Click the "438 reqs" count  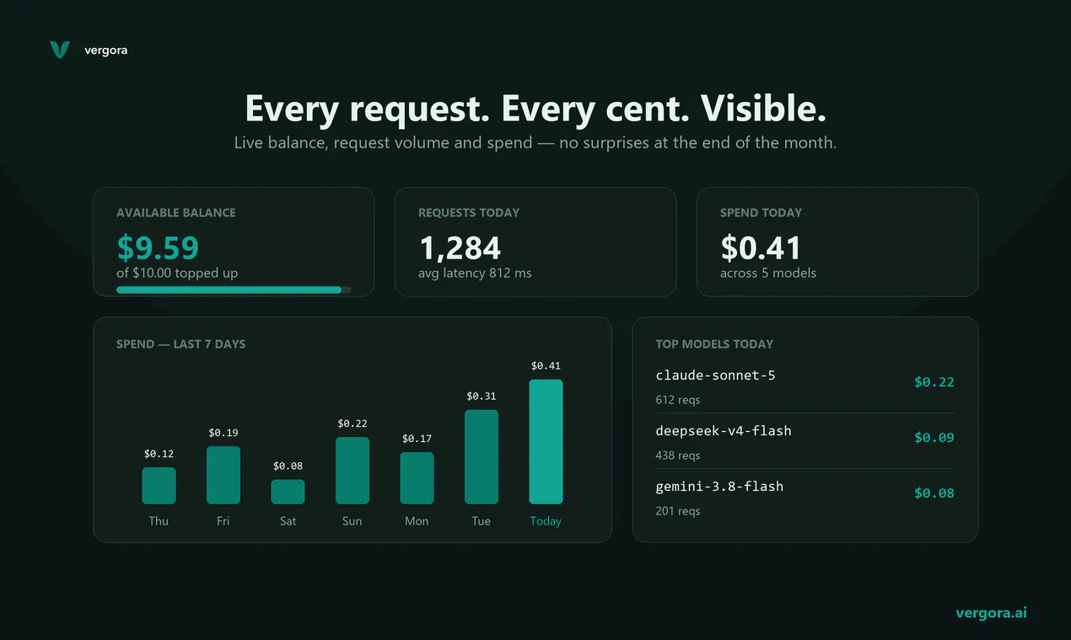pos(678,456)
